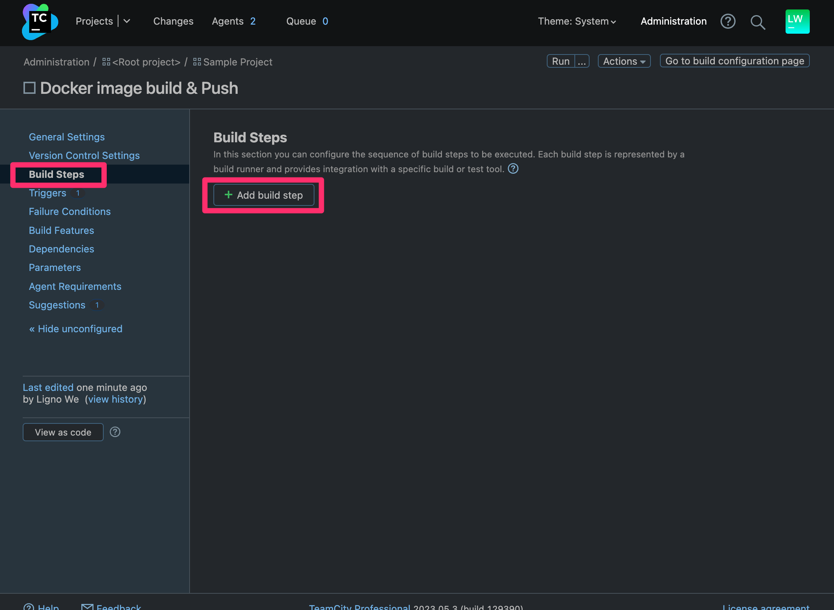
Task: Expand the Projects dropdown chevron
Action: tap(127, 21)
